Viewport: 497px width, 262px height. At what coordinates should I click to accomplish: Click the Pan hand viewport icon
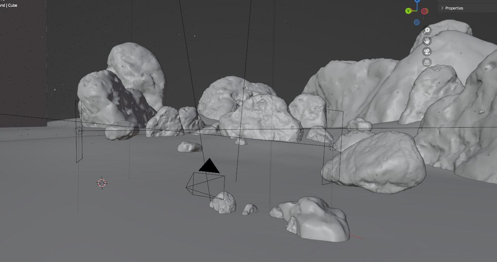pos(427,41)
